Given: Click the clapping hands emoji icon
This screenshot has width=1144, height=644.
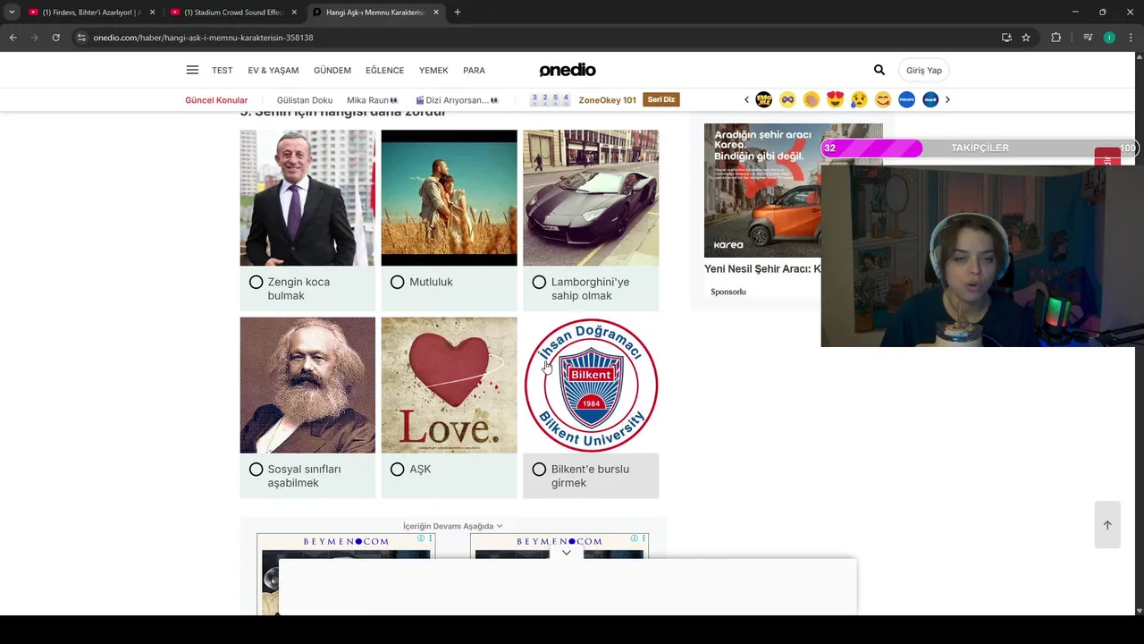Looking at the screenshot, I should coord(811,99).
